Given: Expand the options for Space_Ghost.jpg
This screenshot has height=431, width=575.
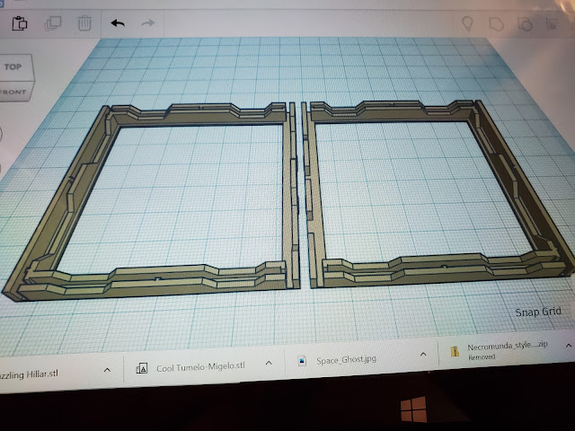Looking at the screenshot, I should click(x=423, y=354).
